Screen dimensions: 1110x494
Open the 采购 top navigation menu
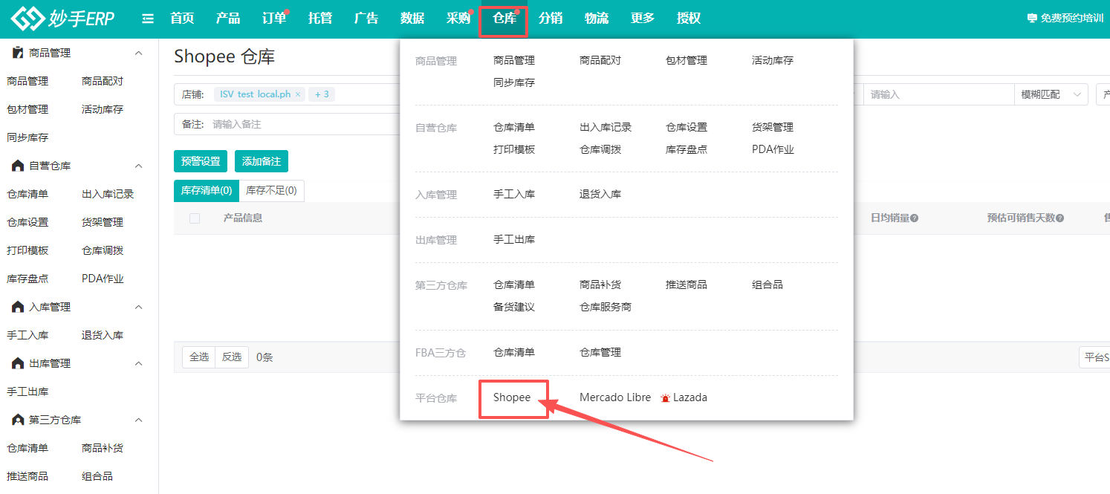point(458,19)
